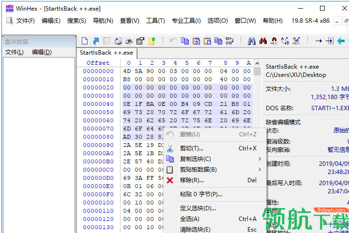Click hex byte 0E at start of row 00000040
This screenshot has width=349, height=233.
127,104
